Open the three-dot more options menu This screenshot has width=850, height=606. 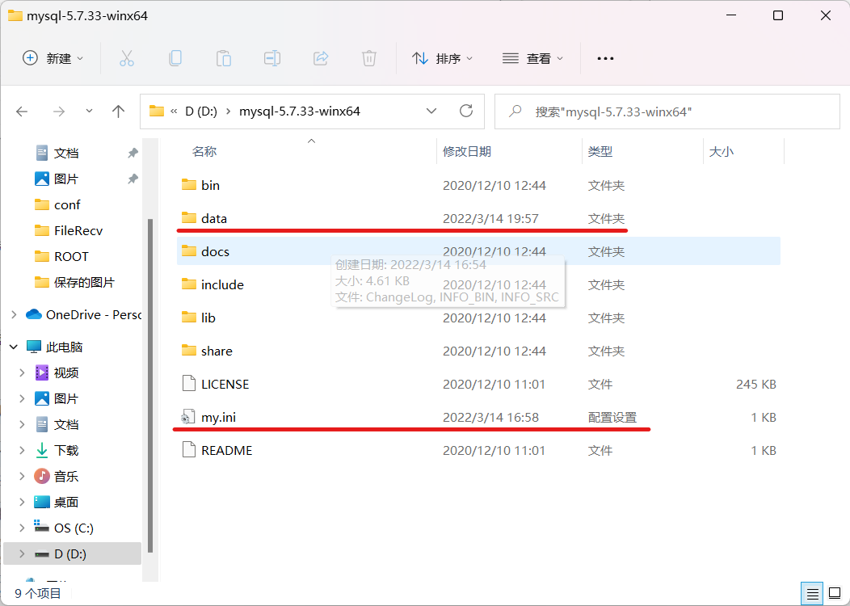tap(605, 58)
